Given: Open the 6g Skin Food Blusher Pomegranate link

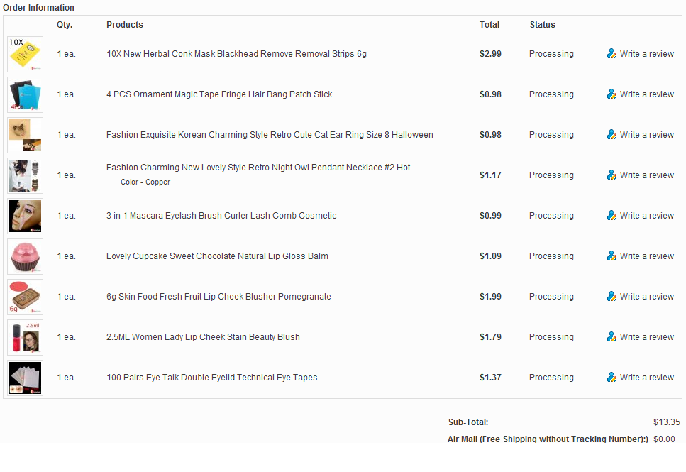Looking at the screenshot, I should 218,297.
